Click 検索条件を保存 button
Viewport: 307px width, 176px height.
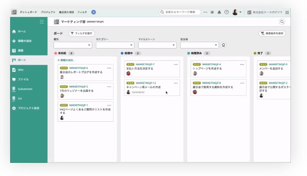pyautogui.click(x=272, y=33)
